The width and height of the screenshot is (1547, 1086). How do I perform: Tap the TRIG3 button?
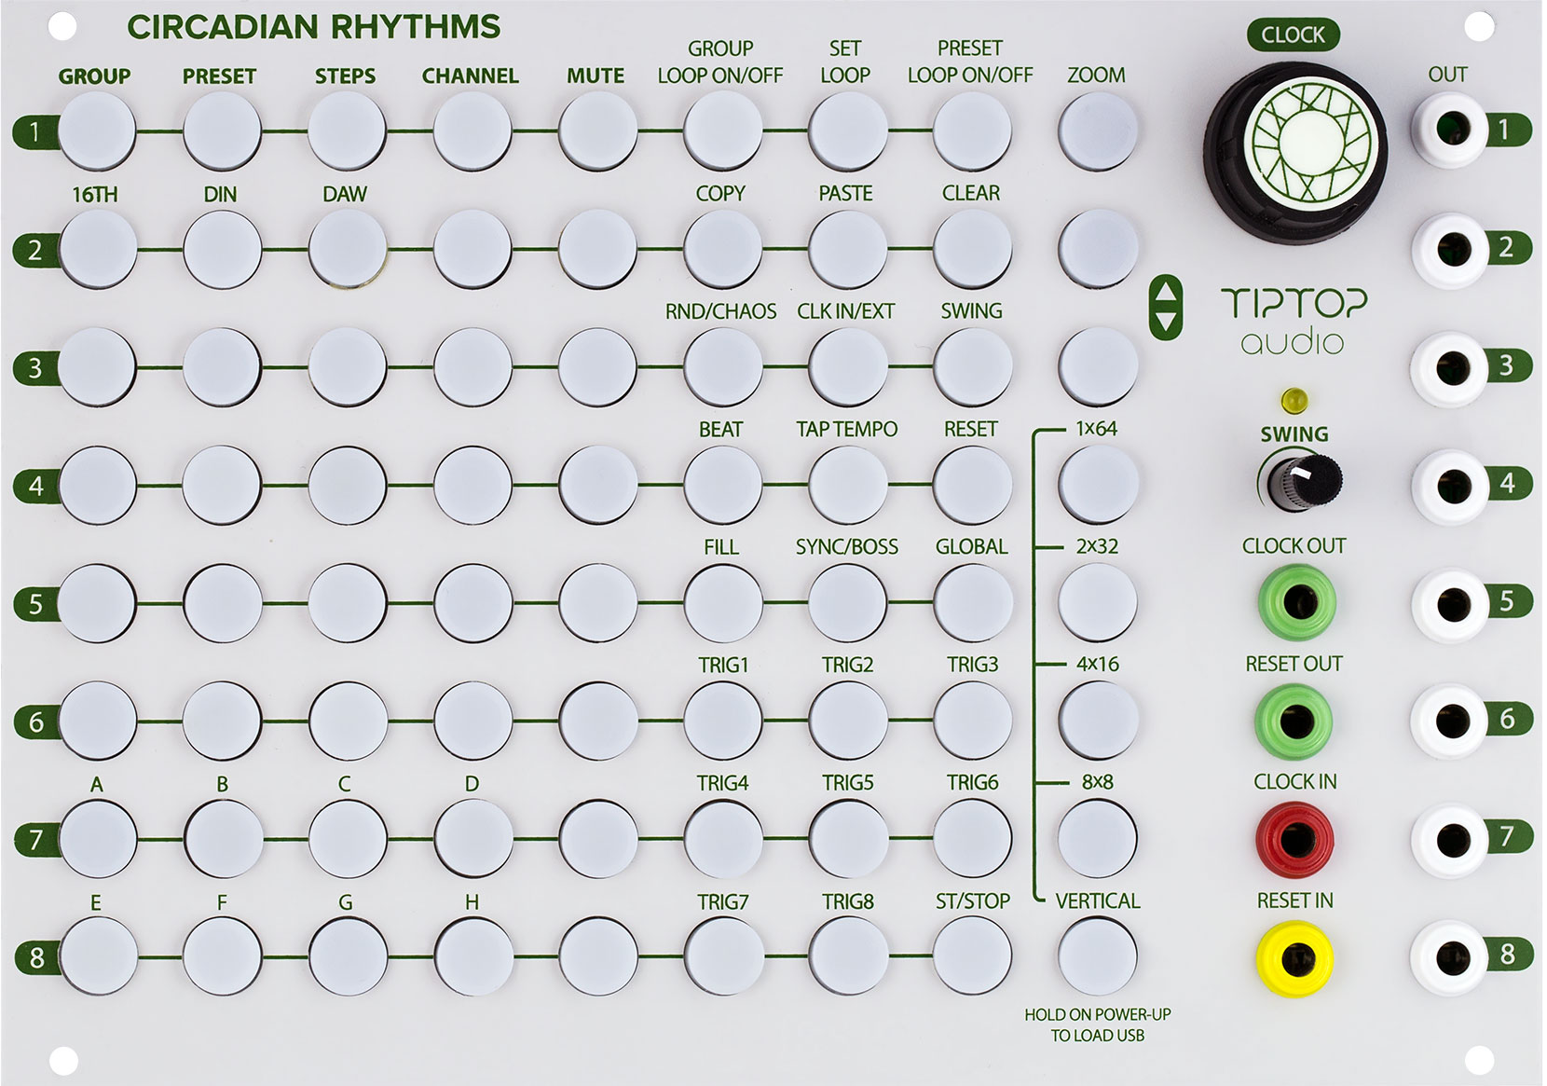972,721
